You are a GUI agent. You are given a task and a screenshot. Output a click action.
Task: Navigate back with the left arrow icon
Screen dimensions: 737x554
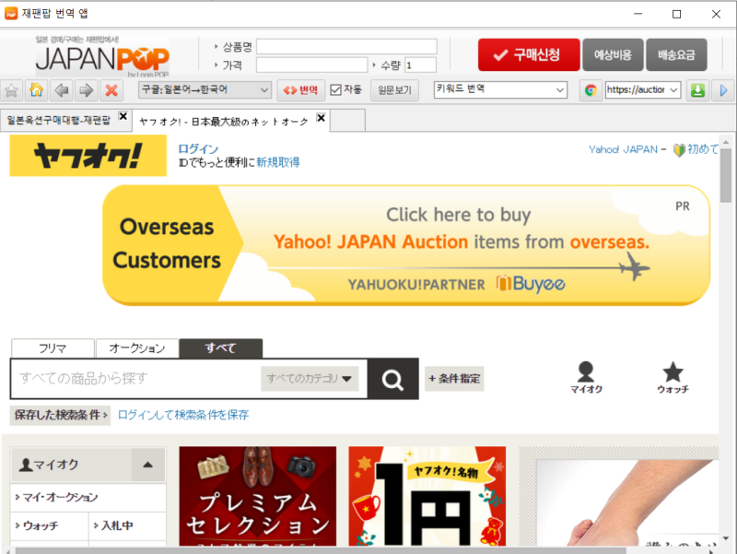pos(61,90)
